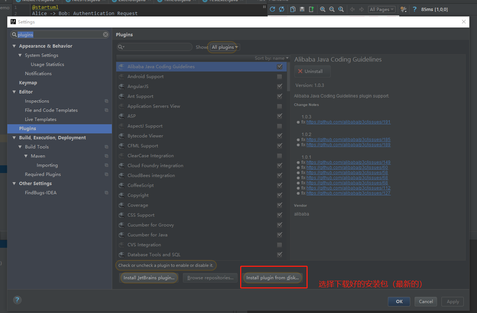Open the PlantUML All Pages dropdown
Screen dimensions: 477x313
coord(382,10)
